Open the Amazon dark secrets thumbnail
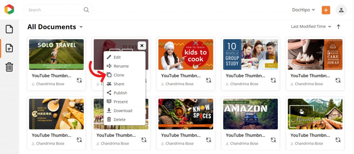Screen dimensions: 354x154 (x=250, y=114)
